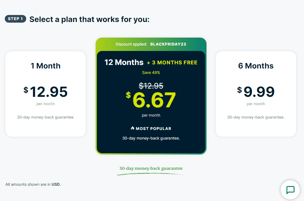Click the guarantee text in 1 Month card
Screen dimensions: 304x201
pyautogui.click(x=45, y=117)
